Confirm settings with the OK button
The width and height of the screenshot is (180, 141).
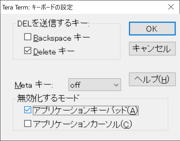pyautogui.click(x=152, y=29)
